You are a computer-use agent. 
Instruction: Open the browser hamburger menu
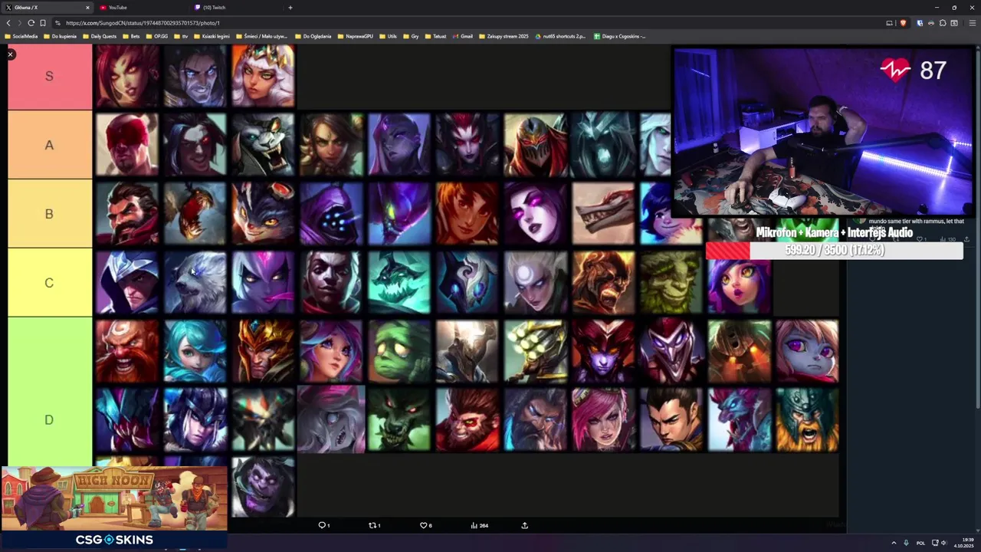point(972,23)
